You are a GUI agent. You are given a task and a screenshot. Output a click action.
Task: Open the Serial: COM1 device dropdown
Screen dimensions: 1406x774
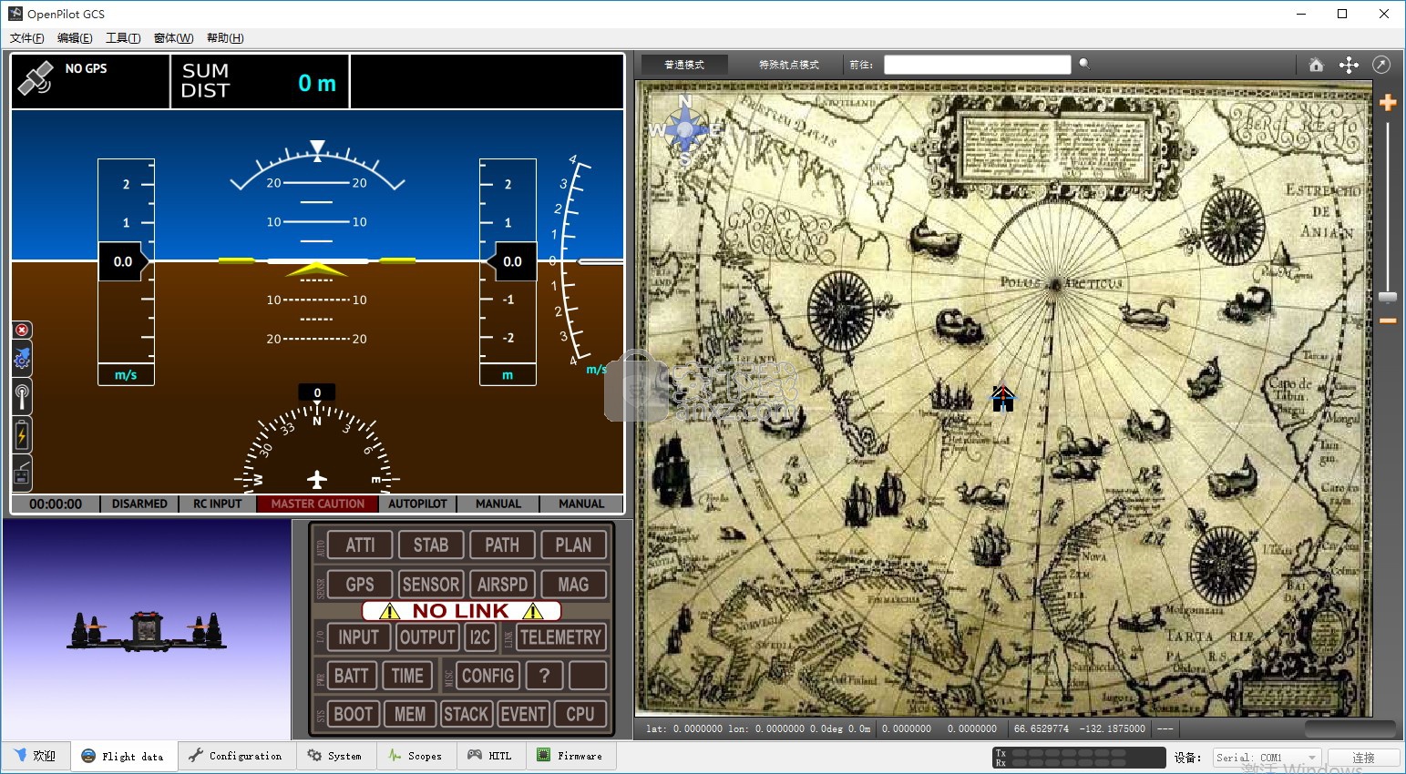(x=1267, y=758)
